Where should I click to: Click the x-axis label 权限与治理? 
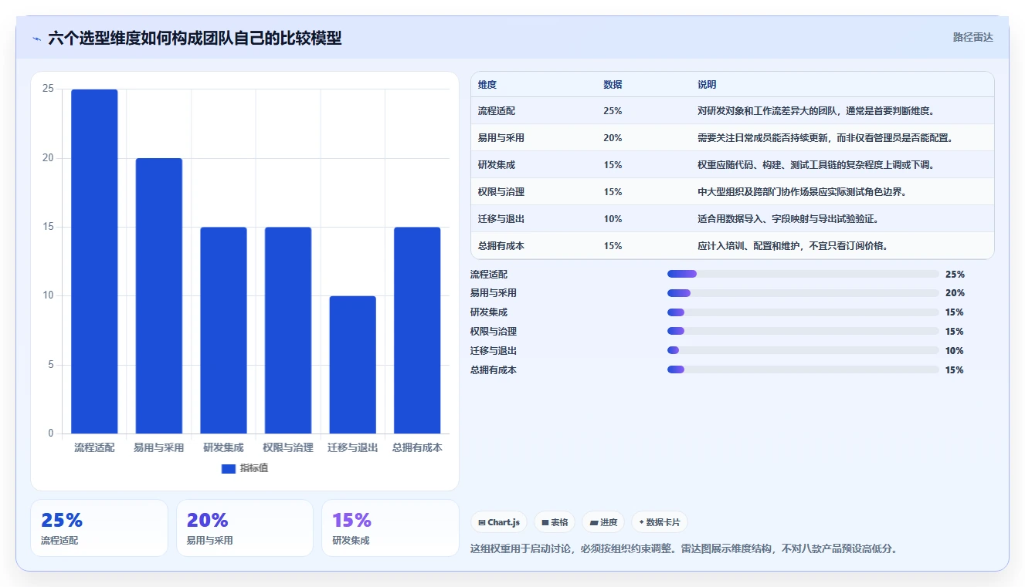(x=288, y=447)
